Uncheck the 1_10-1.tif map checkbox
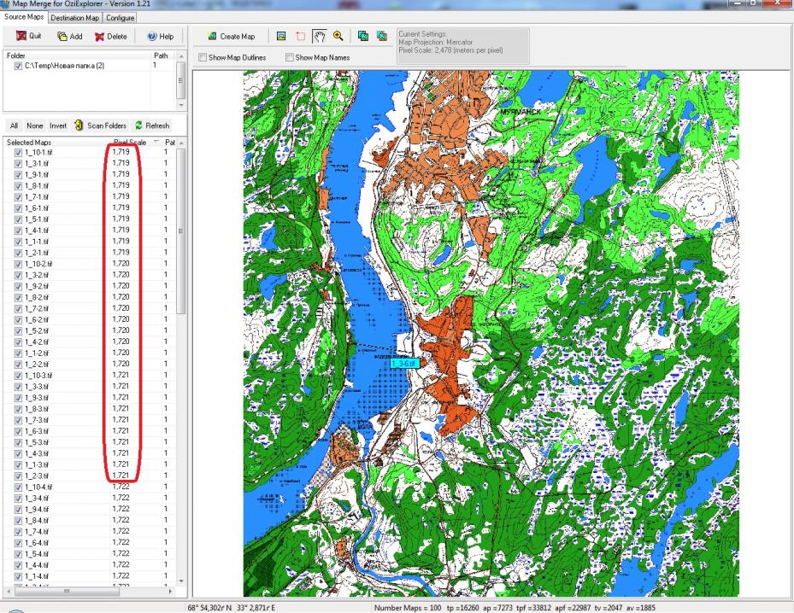 point(19,151)
